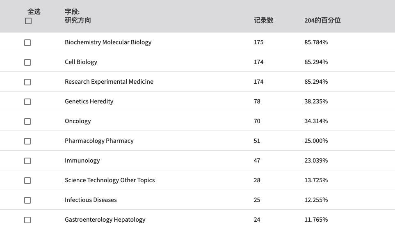Click the 记录数 column header
395x227 pixels.
click(x=263, y=20)
